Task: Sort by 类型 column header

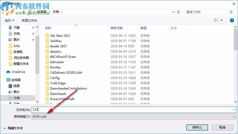Action: point(143,28)
